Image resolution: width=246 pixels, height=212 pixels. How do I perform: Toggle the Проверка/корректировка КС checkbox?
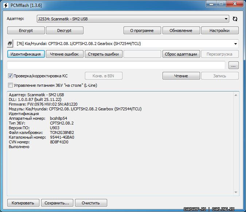[x=10, y=76]
